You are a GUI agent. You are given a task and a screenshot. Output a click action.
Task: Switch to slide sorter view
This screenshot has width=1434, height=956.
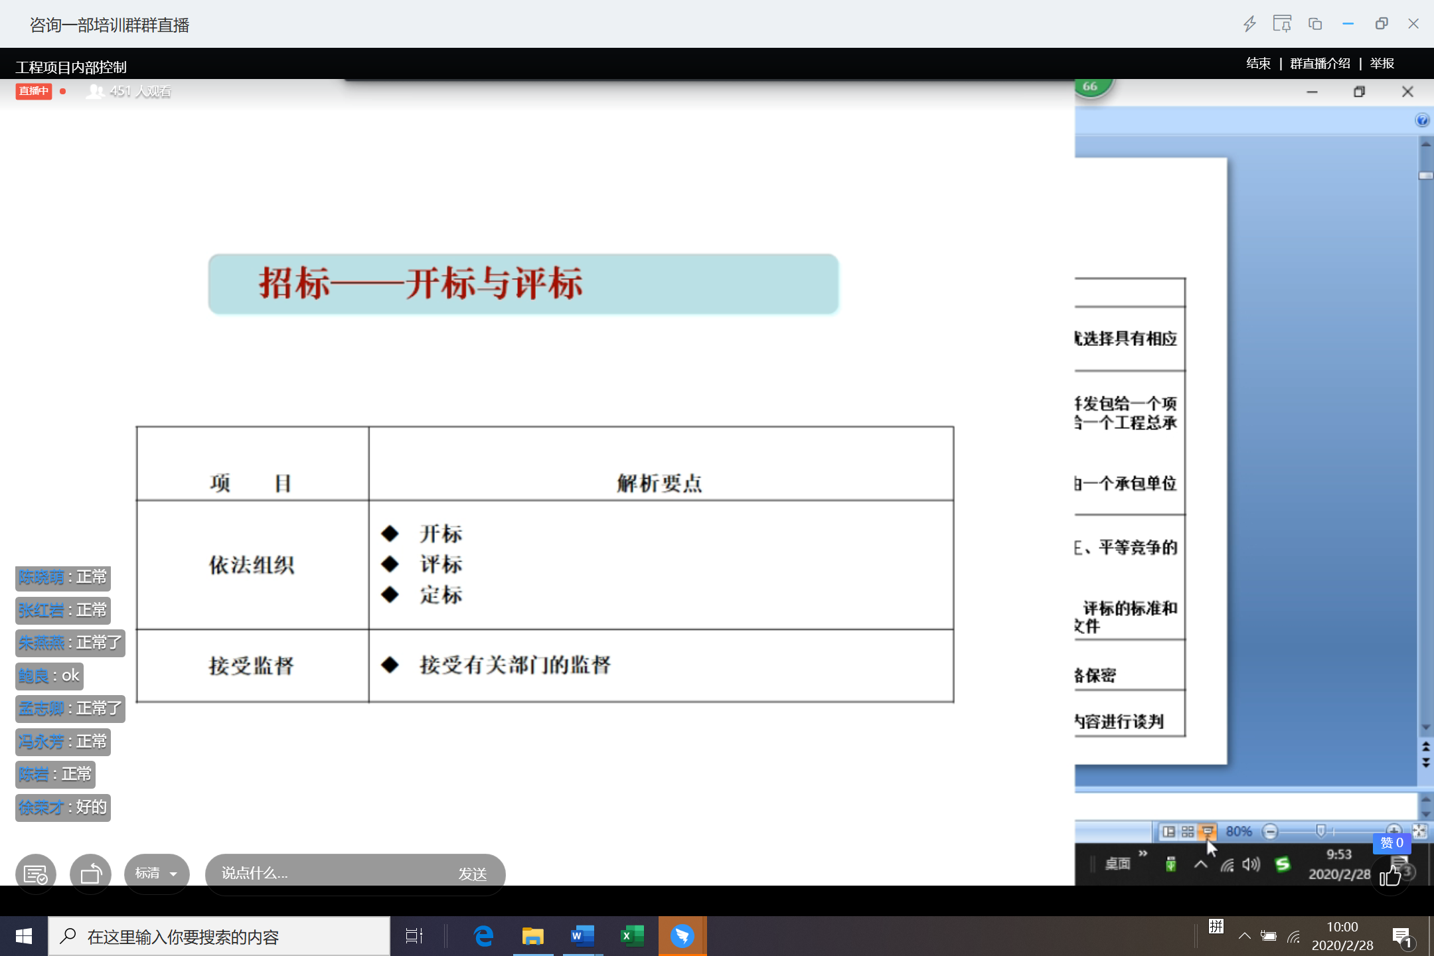1188,831
